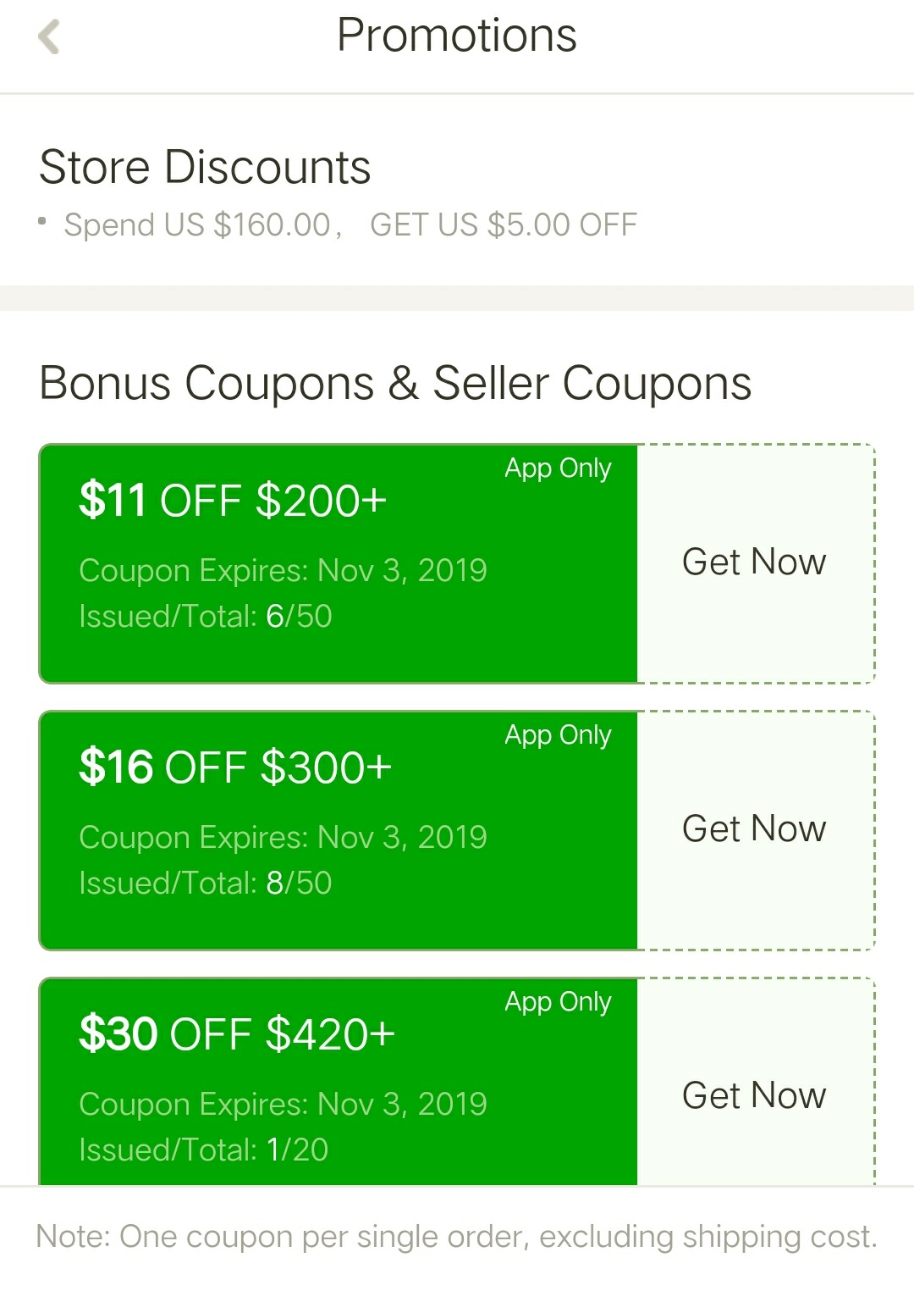The height and width of the screenshot is (1313, 914).
Task: Select the $30 coupon expiry date text
Action: [283, 1105]
